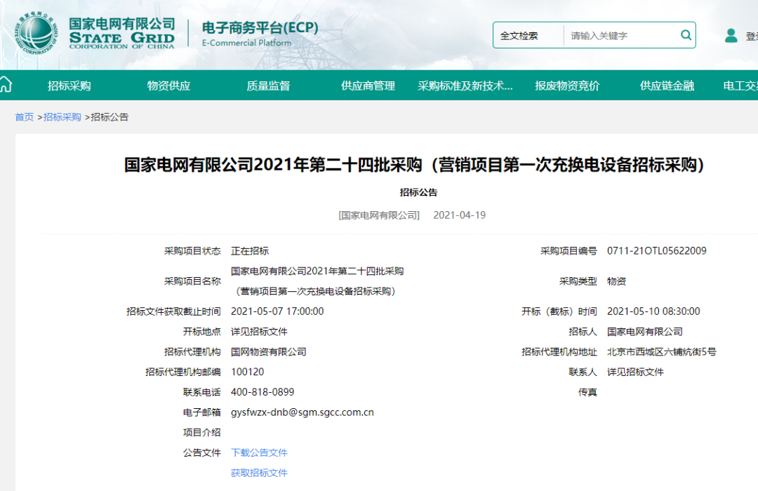Click the user account avatar icon

click(x=731, y=35)
